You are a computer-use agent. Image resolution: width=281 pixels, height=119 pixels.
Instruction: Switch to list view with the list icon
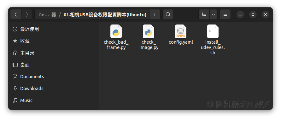click(204, 14)
